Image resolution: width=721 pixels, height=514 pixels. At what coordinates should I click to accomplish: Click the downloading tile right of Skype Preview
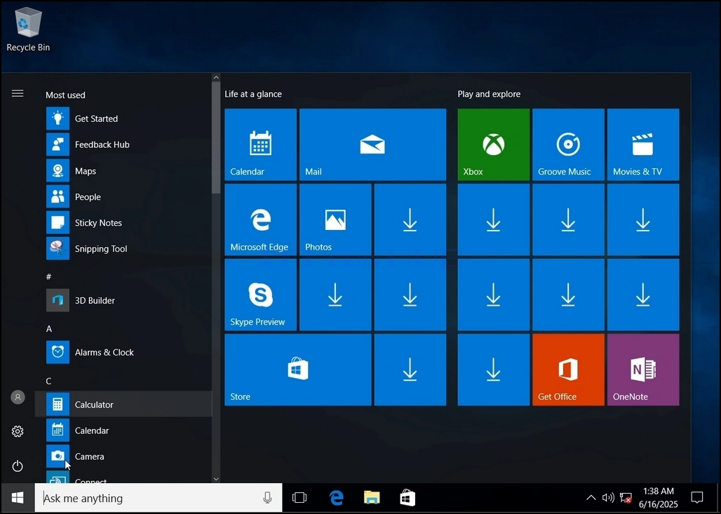(335, 295)
